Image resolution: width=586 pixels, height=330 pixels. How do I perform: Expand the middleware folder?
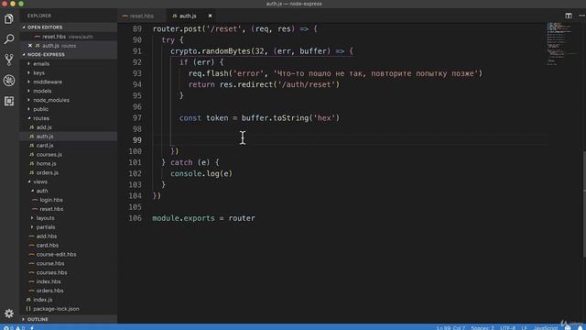pyautogui.click(x=48, y=82)
